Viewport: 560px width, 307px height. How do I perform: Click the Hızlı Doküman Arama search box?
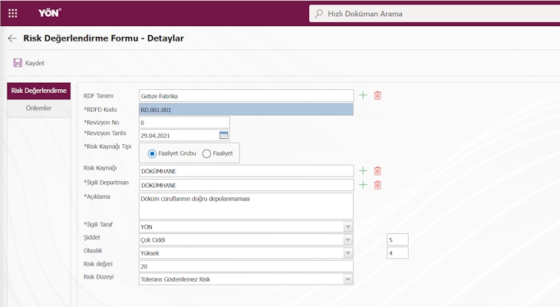click(434, 14)
